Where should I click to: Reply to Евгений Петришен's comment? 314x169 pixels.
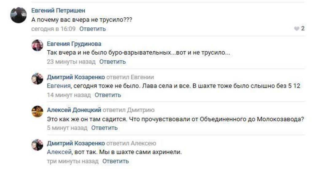tap(93, 29)
